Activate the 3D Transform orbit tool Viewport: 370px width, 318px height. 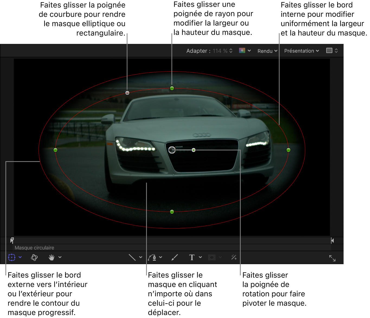click(34, 257)
